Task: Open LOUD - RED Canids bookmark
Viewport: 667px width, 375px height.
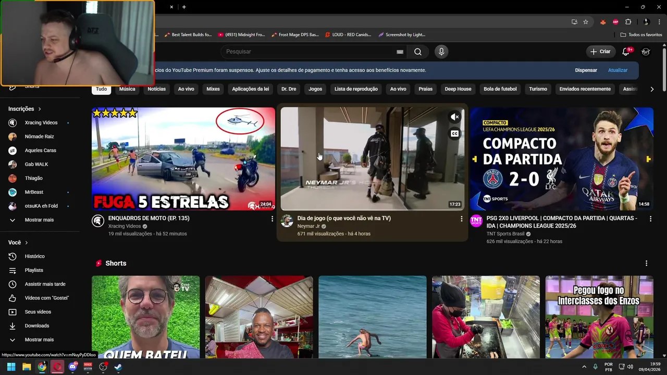Action: point(348,35)
